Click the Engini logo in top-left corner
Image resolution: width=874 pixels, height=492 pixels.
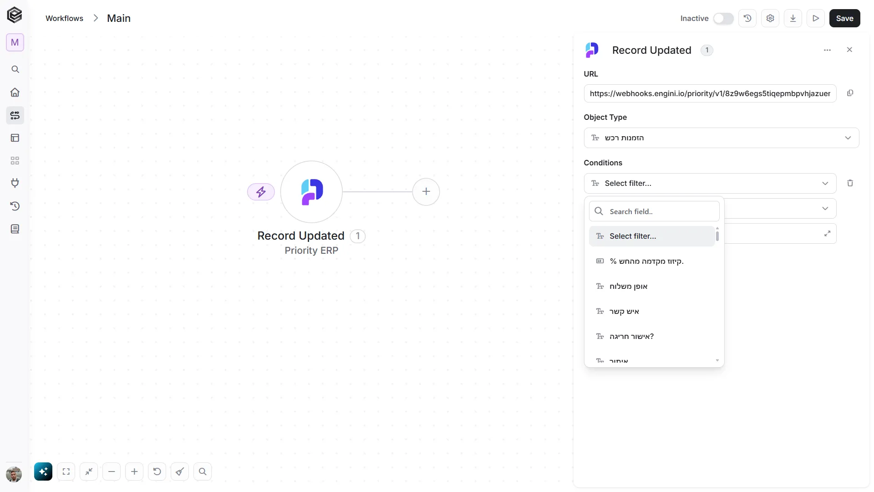pos(15,15)
